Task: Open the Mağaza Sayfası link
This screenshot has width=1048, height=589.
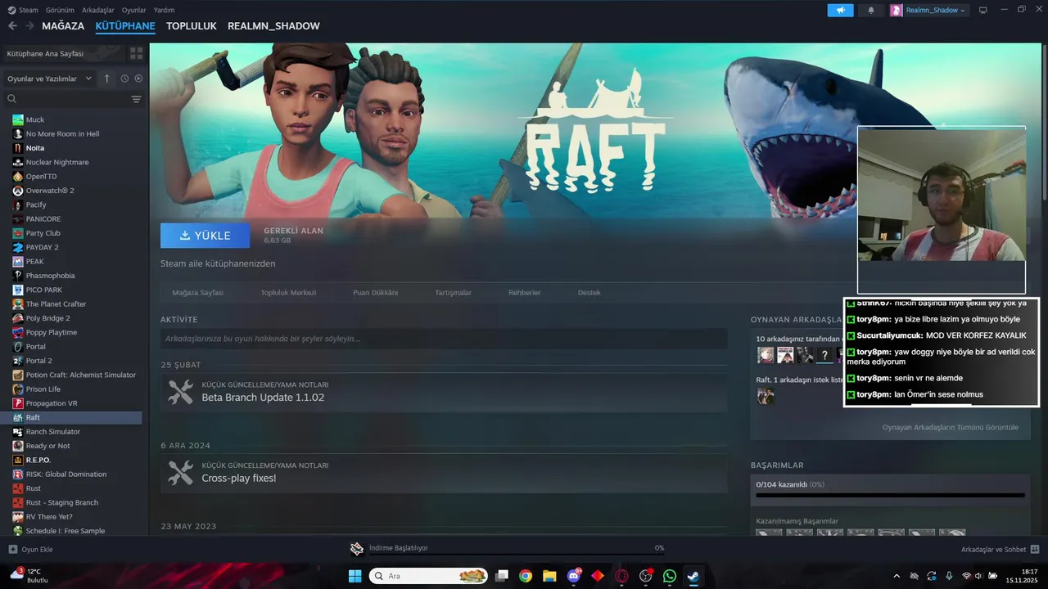Action: [x=197, y=292]
